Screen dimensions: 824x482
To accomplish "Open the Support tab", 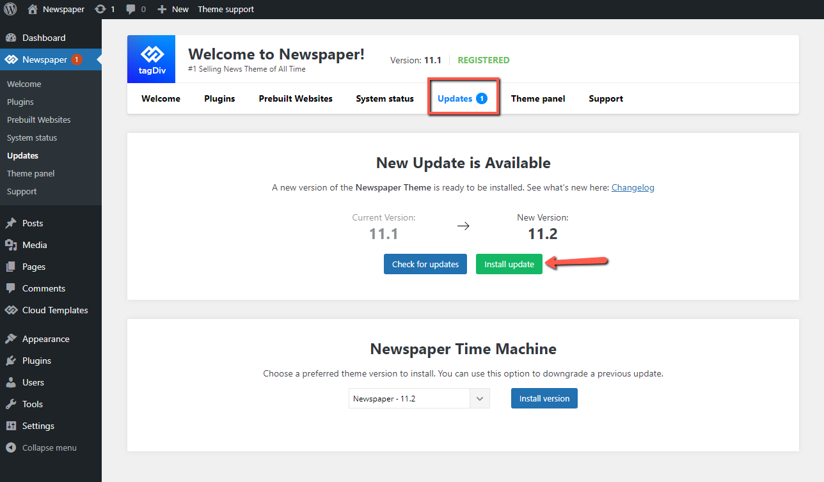I will click(x=606, y=98).
